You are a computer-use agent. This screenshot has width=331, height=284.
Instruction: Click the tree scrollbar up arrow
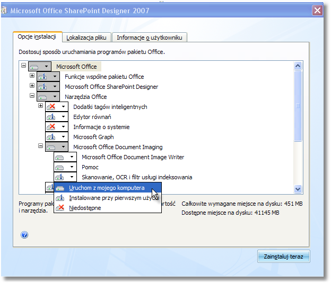pos(298,66)
